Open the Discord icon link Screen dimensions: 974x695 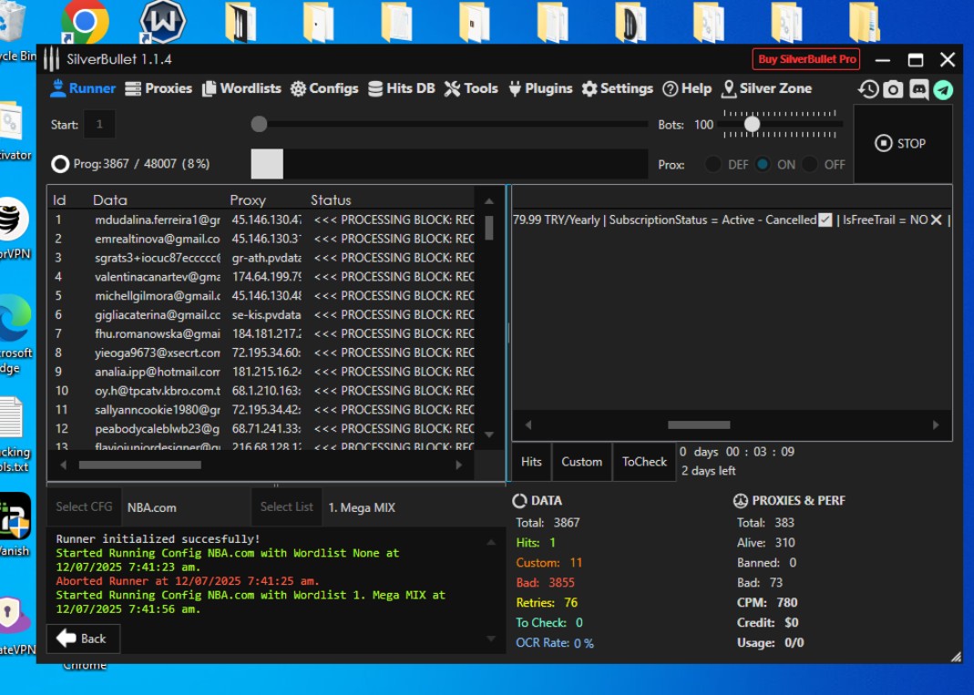coord(918,89)
